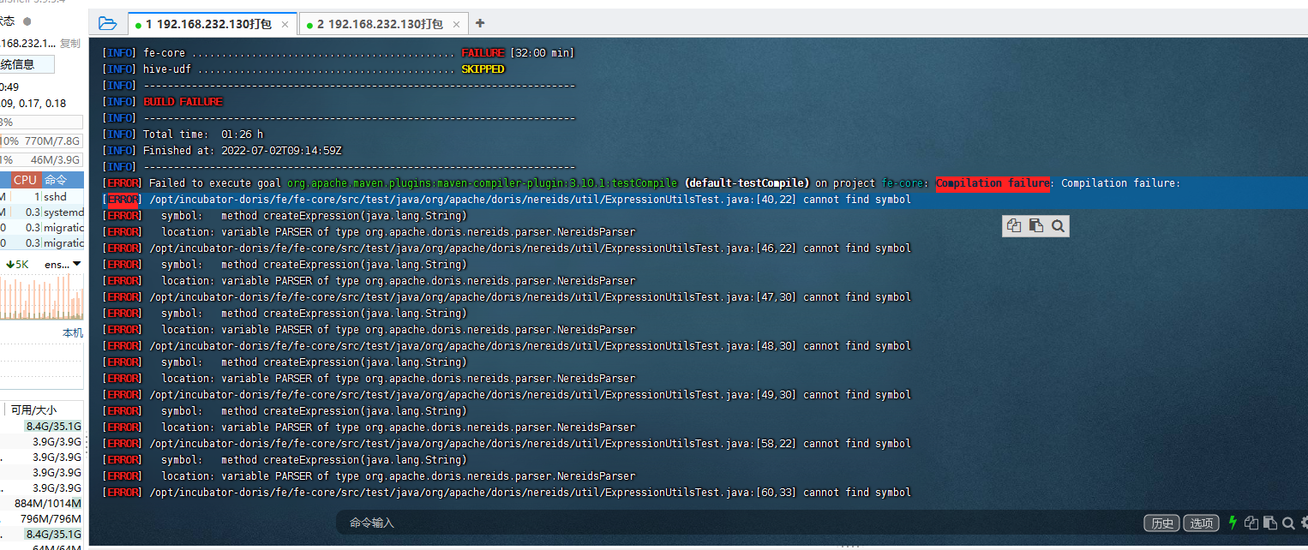Click the BUILD FAILURE line in the terminal
This screenshot has width=1308, height=550.
183,102
